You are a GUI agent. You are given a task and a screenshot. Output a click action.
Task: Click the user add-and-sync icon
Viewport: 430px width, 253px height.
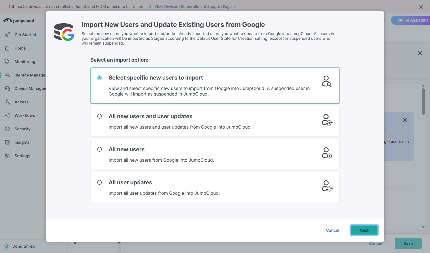coord(327,120)
